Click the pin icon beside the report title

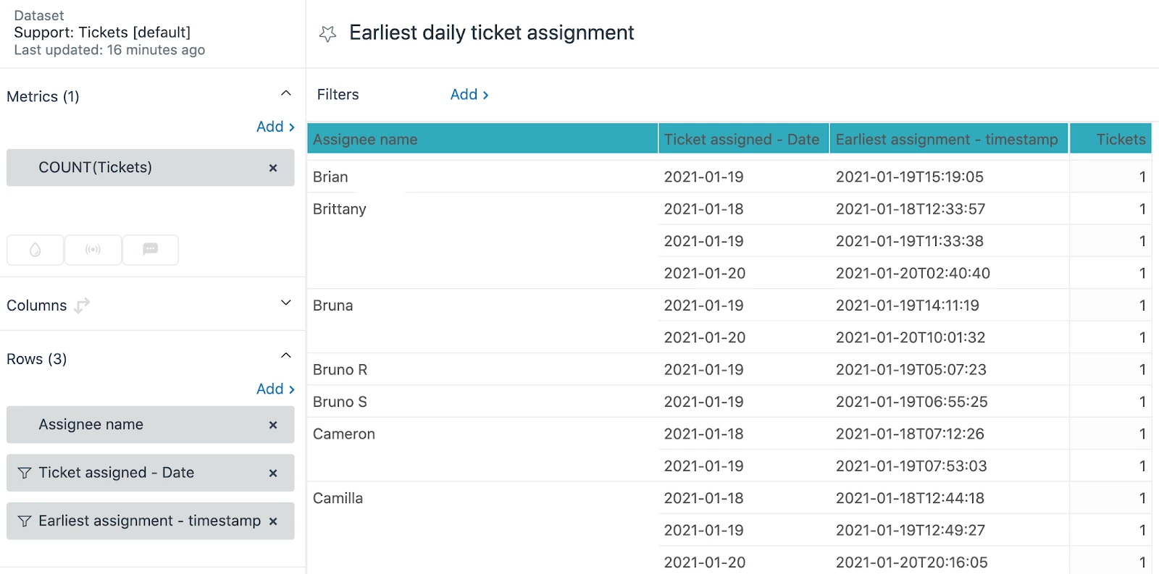coord(328,33)
